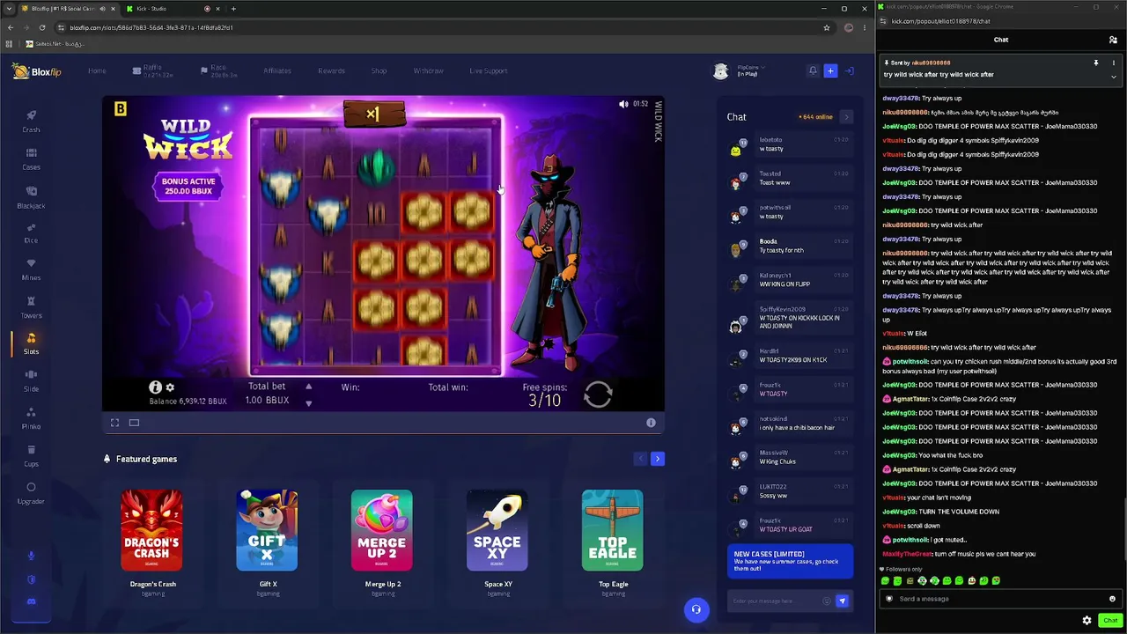
Task: Reload the Bloxflip page
Action: coord(42,27)
